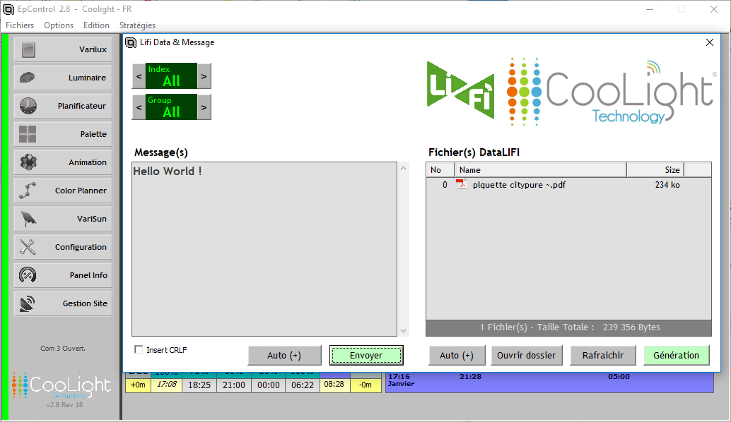This screenshot has height=422, width=731.
Task: Click the file total size status bar
Action: [x=569, y=327]
